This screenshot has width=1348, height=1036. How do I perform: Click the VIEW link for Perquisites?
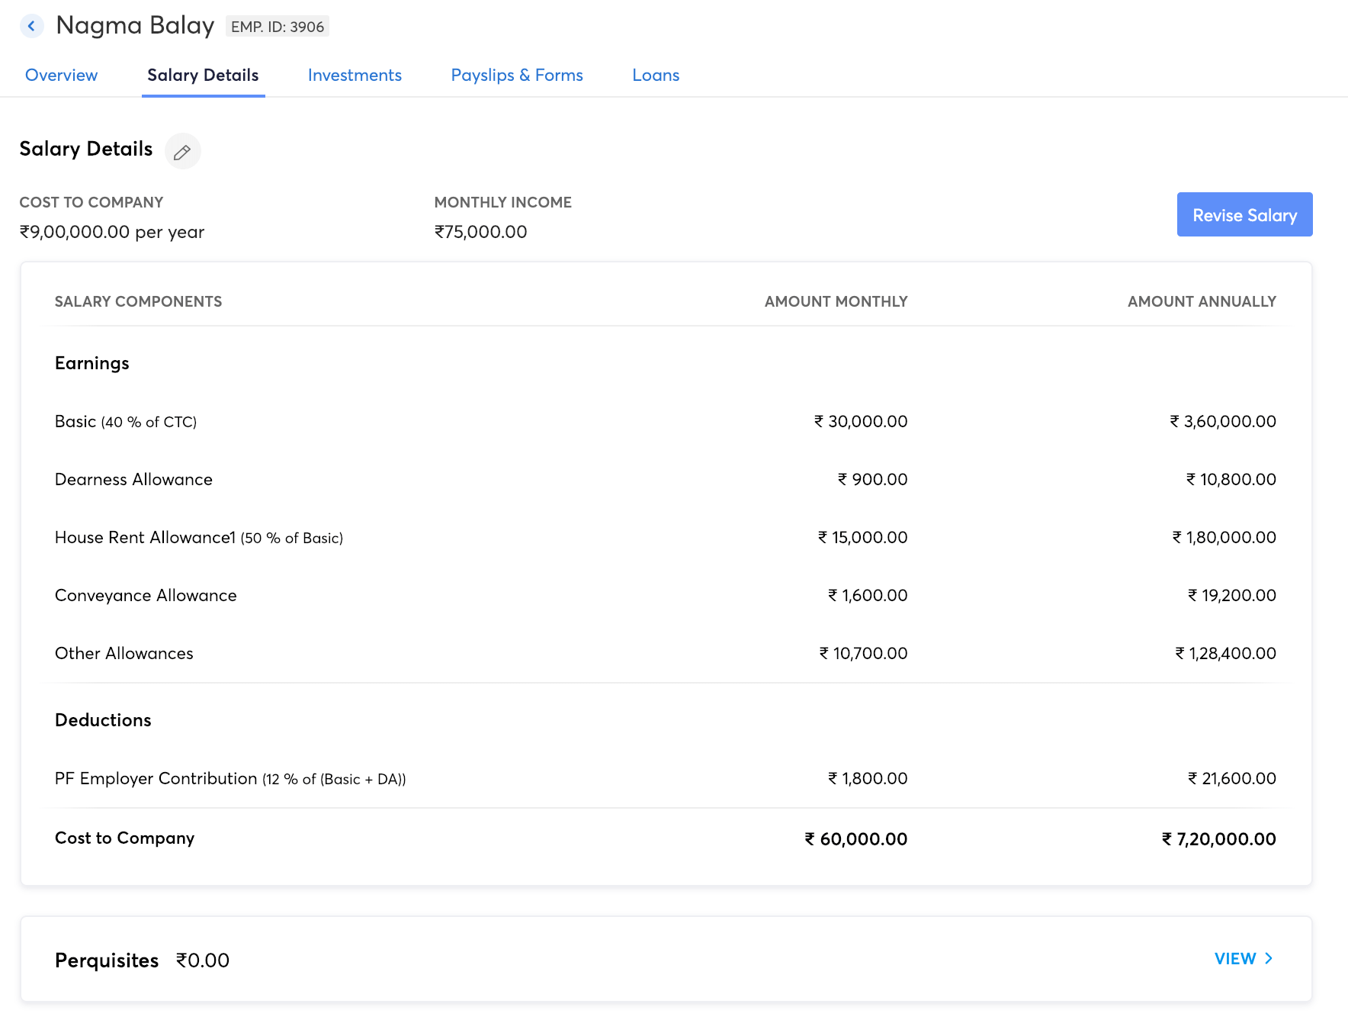tap(1234, 958)
